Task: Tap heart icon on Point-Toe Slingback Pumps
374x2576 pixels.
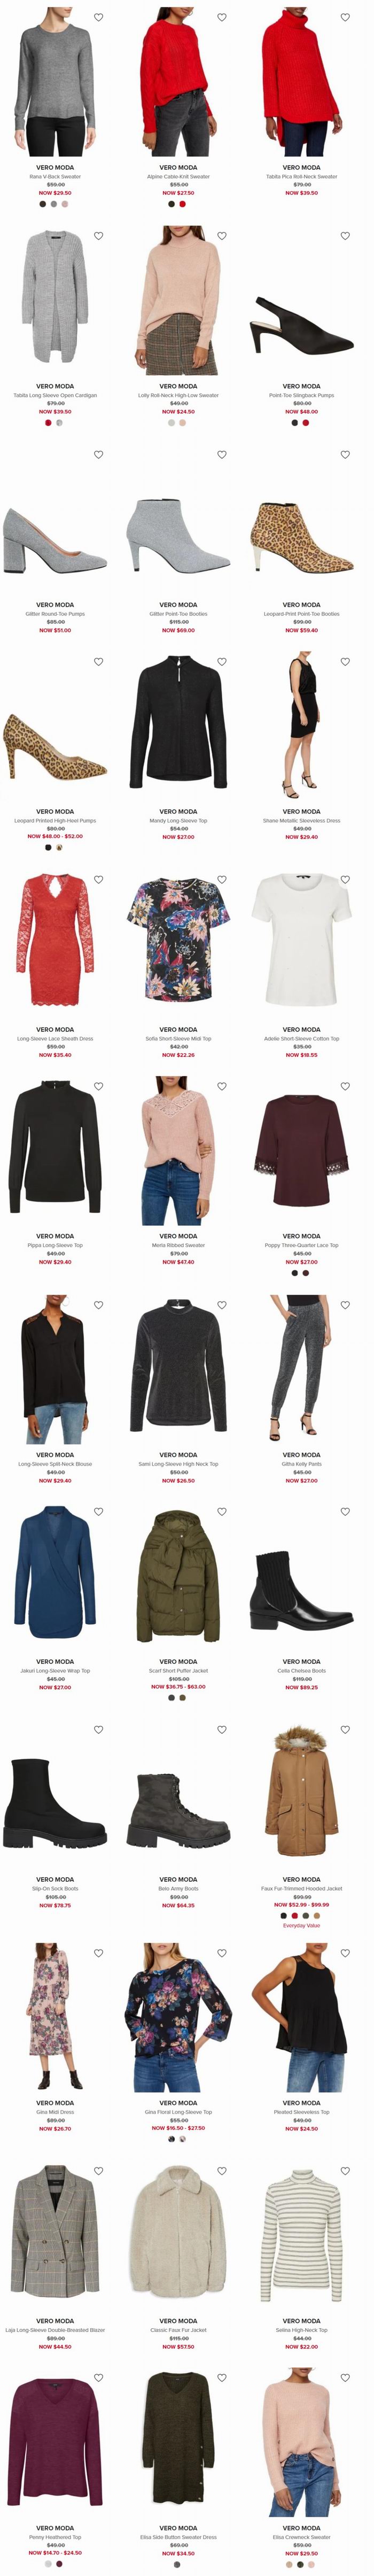Action: point(345,236)
